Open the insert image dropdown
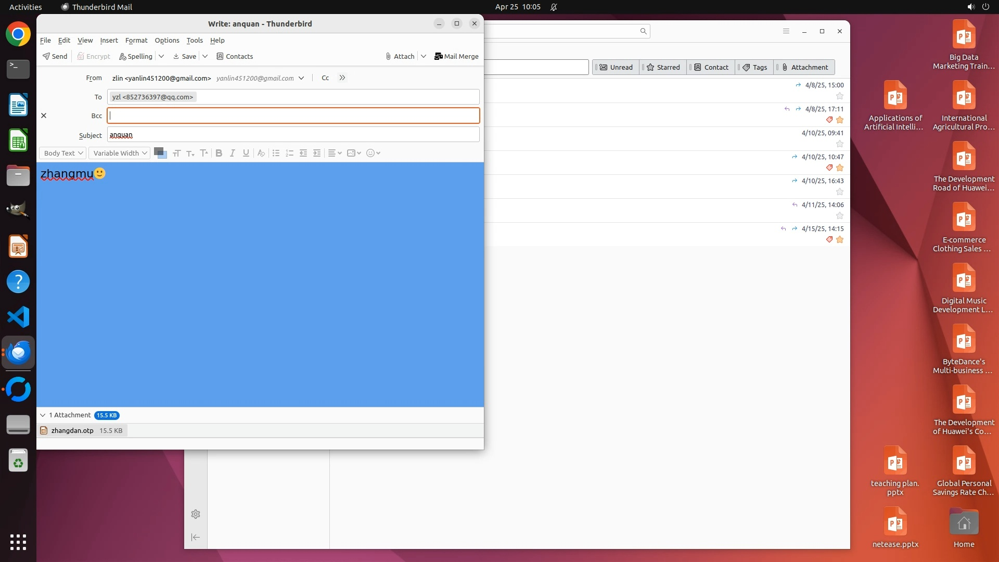This screenshot has height=562, width=999. [x=354, y=153]
